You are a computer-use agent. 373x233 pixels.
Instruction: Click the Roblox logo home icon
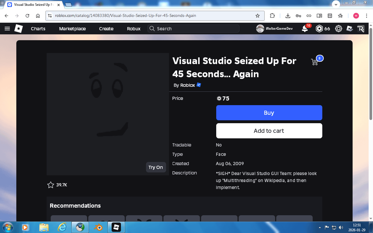(x=19, y=29)
